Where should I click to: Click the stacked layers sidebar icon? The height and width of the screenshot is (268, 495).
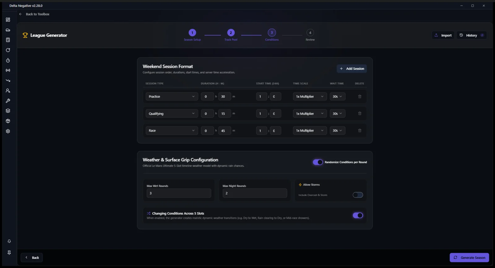8,111
